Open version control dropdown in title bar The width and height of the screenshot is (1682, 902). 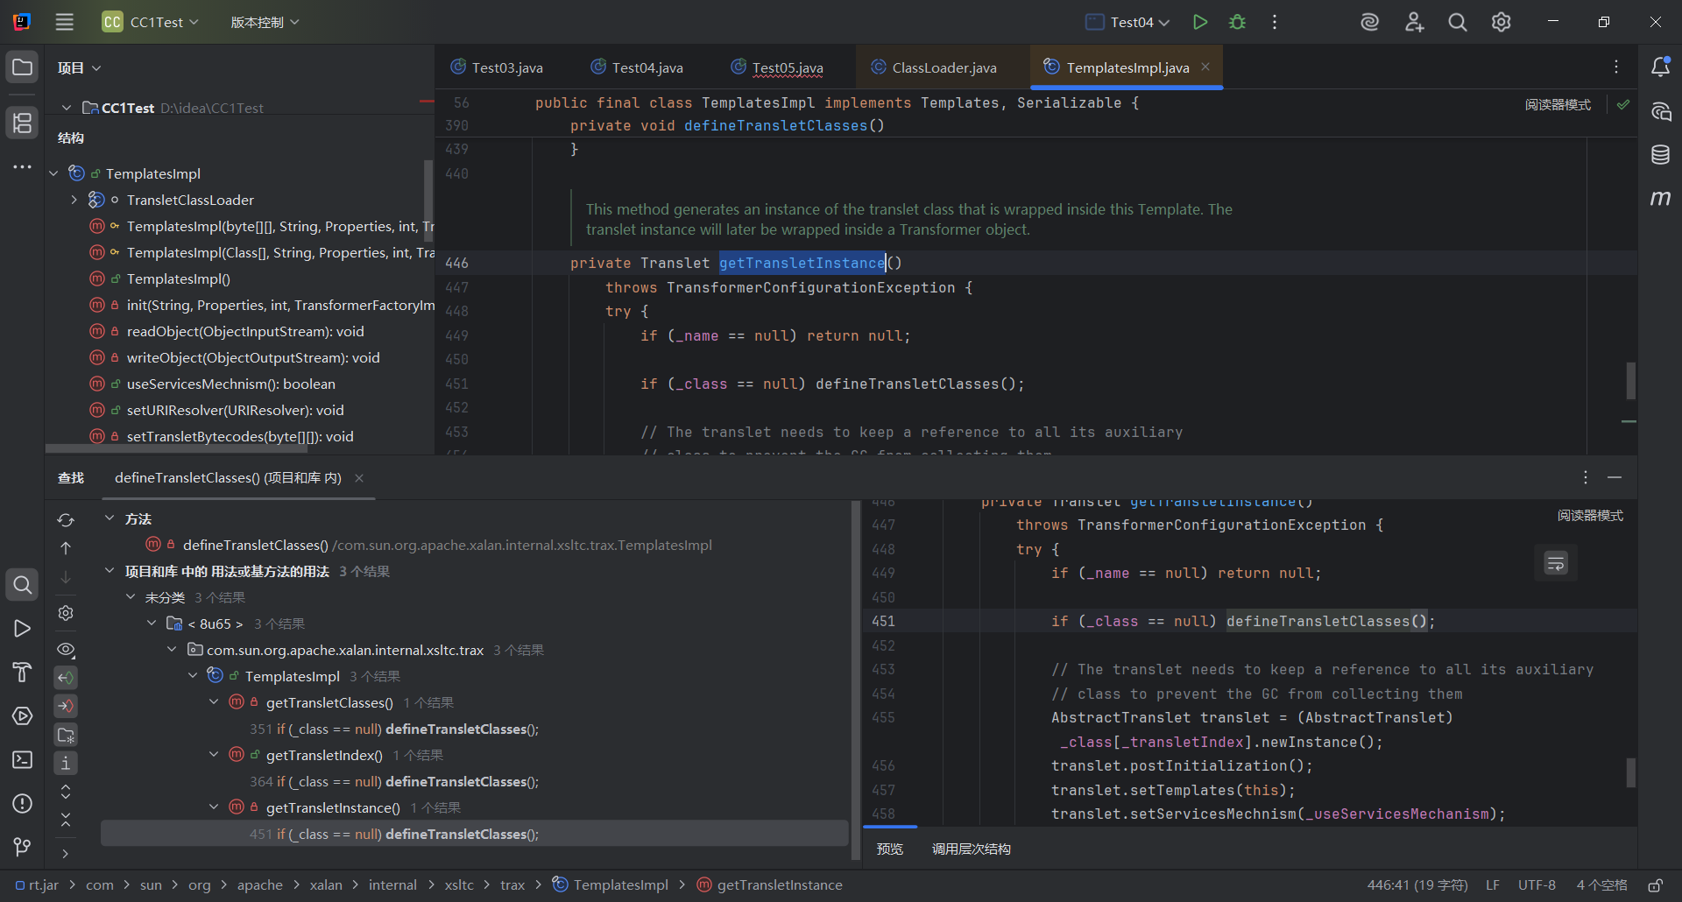[x=265, y=22]
